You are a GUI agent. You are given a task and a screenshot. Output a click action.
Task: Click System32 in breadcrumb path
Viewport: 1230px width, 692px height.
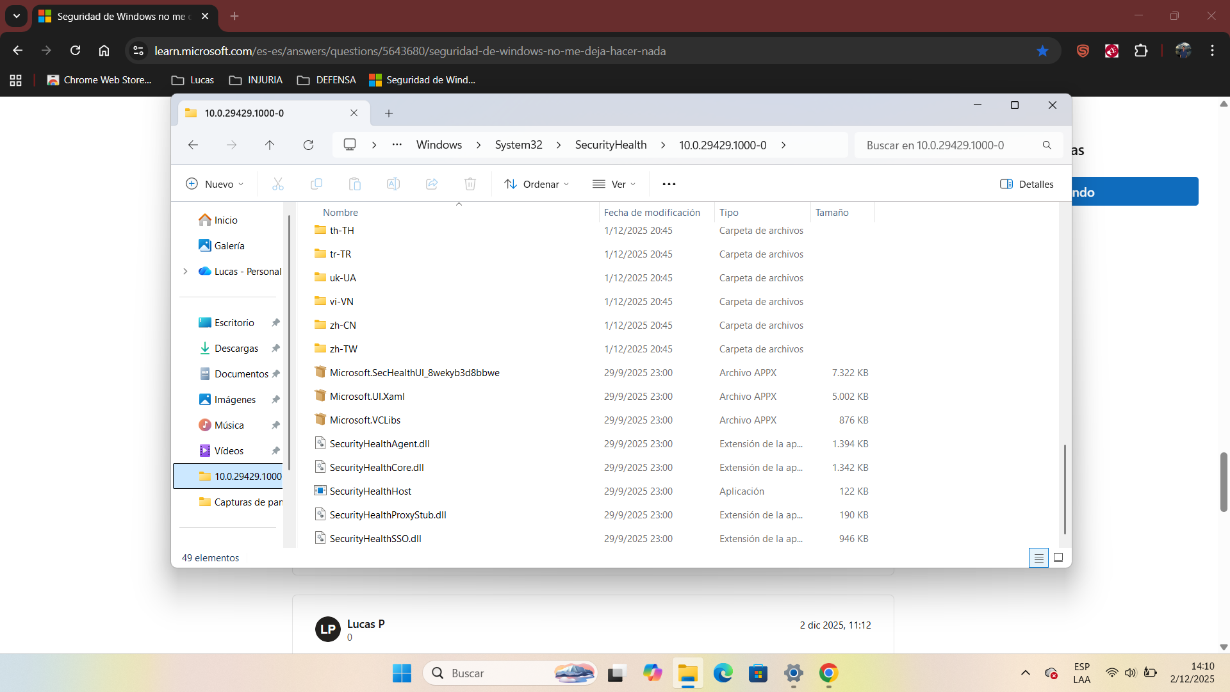(518, 145)
